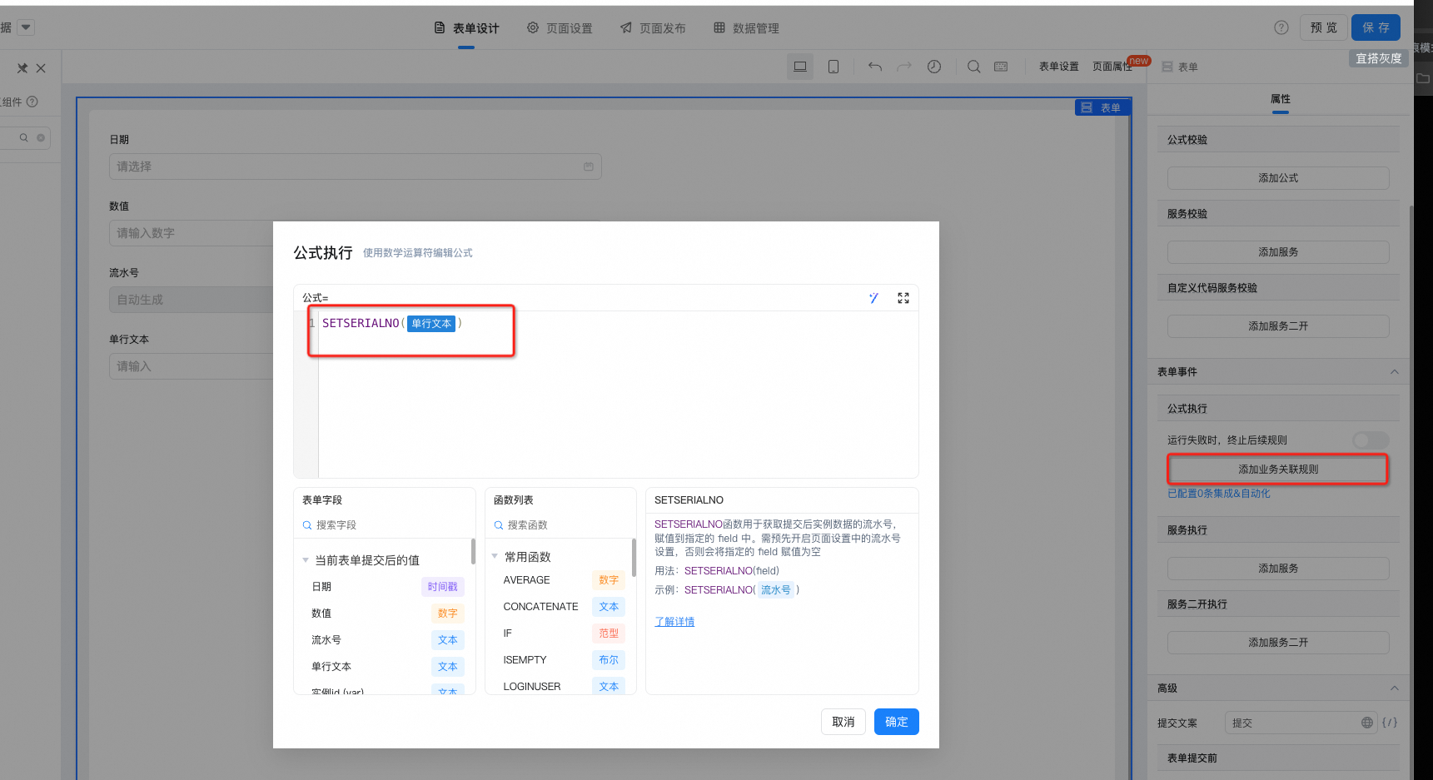
Task: Collapse the 常用函数 group
Action: pyautogui.click(x=495, y=556)
